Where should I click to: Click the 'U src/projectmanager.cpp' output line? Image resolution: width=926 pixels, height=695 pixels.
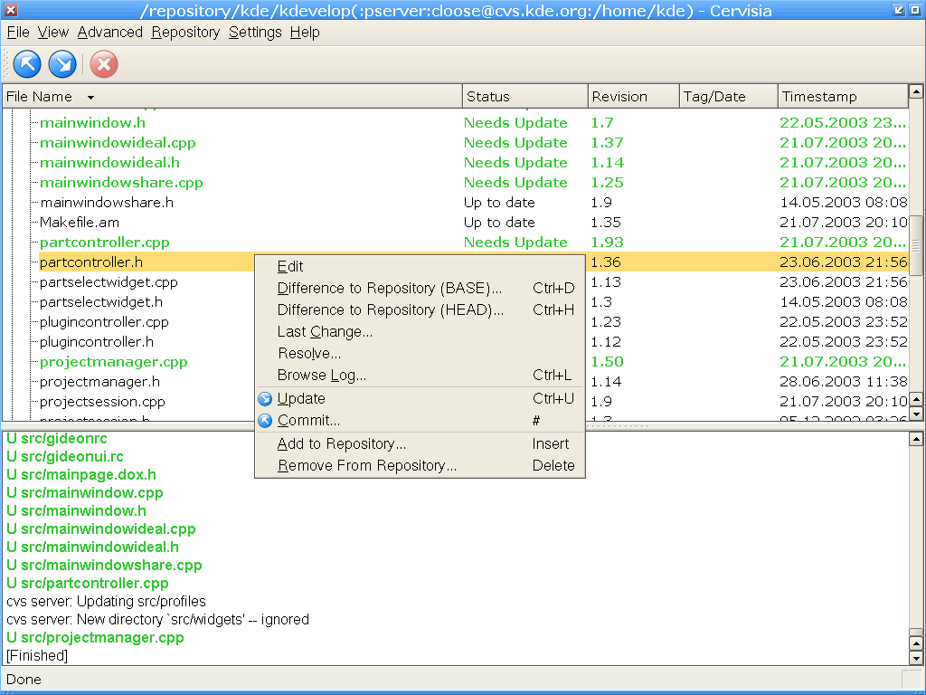(95, 638)
